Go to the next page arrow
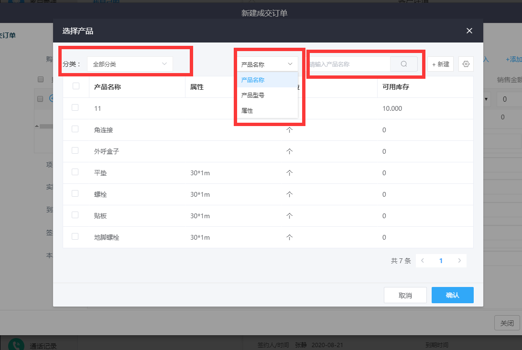Viewport: 522px width, 350px height. [x=459, y=261]
